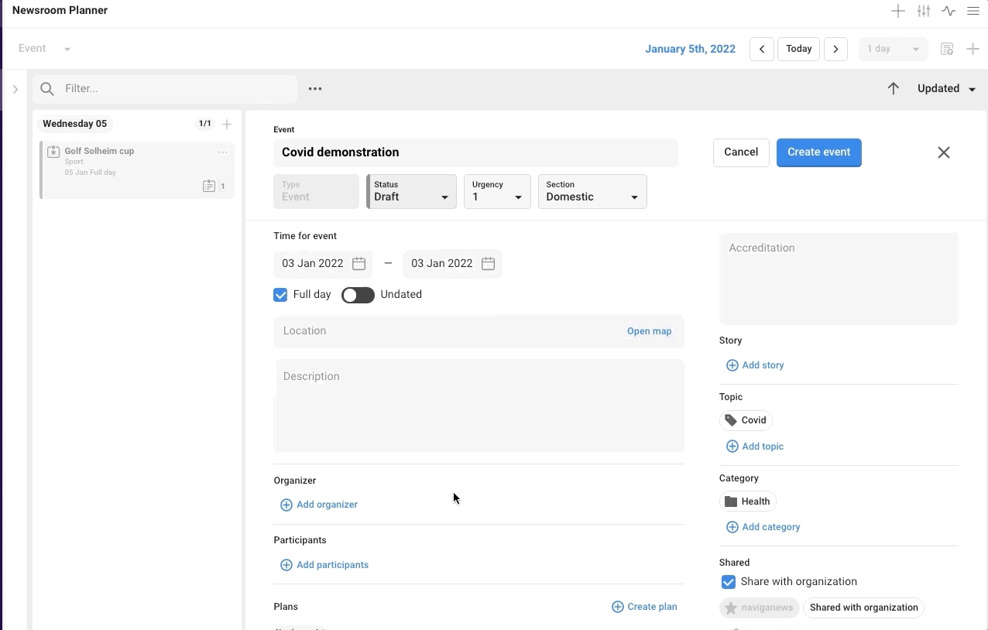Click the Create event button
Screen dimensions: 988x630
[x=818, y=152]
